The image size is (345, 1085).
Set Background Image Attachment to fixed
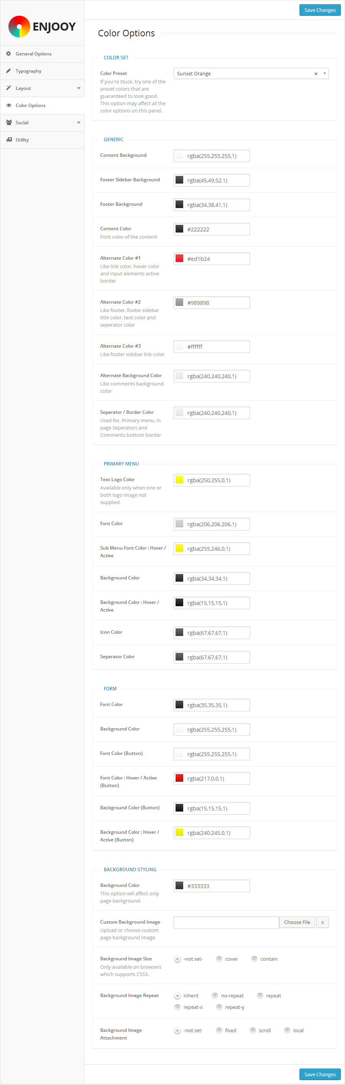(219, 1031)
